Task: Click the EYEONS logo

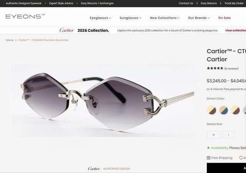Action: (25, 16)
